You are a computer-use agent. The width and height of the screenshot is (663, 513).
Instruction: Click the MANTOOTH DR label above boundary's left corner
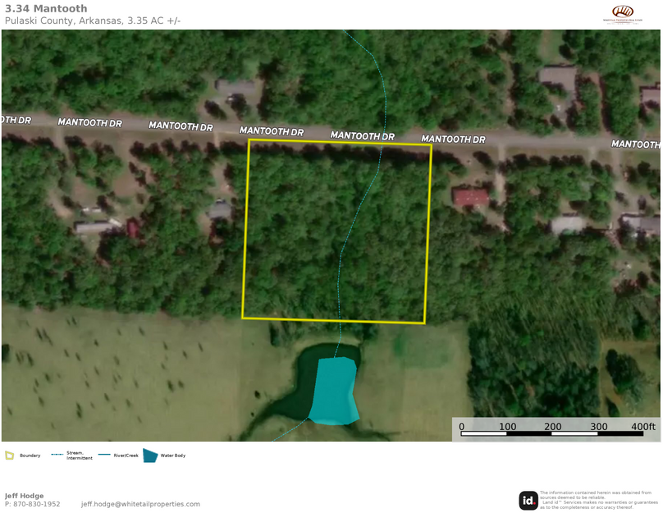(x=272, y=131)
